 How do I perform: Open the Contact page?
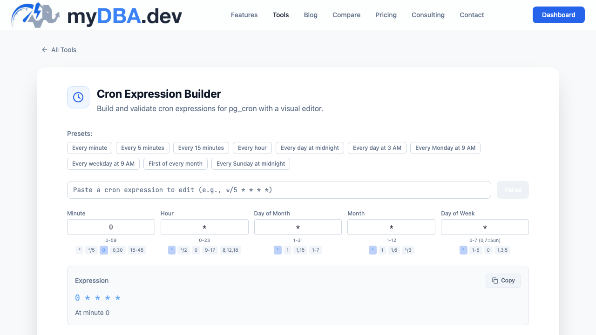point(472,15)
